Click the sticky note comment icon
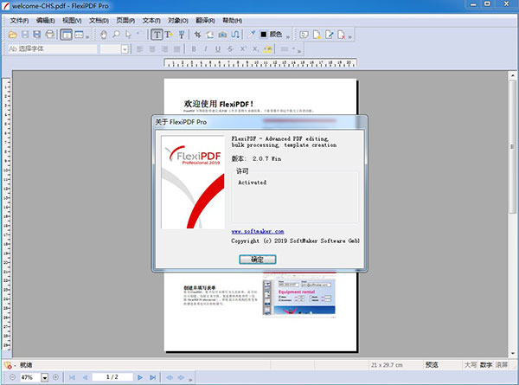 pyautogui.click(x=304, y=35)
